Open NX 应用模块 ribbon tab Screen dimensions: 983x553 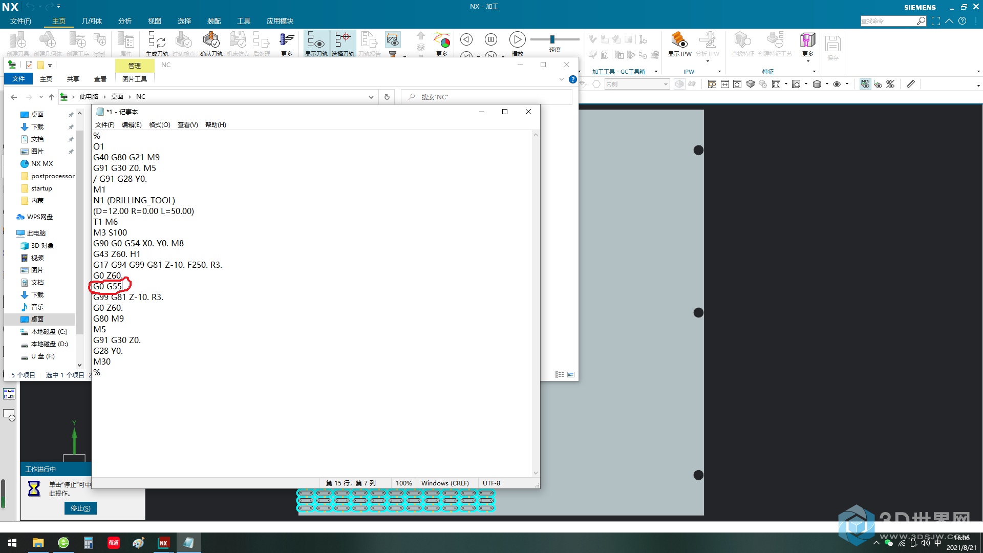280,21
